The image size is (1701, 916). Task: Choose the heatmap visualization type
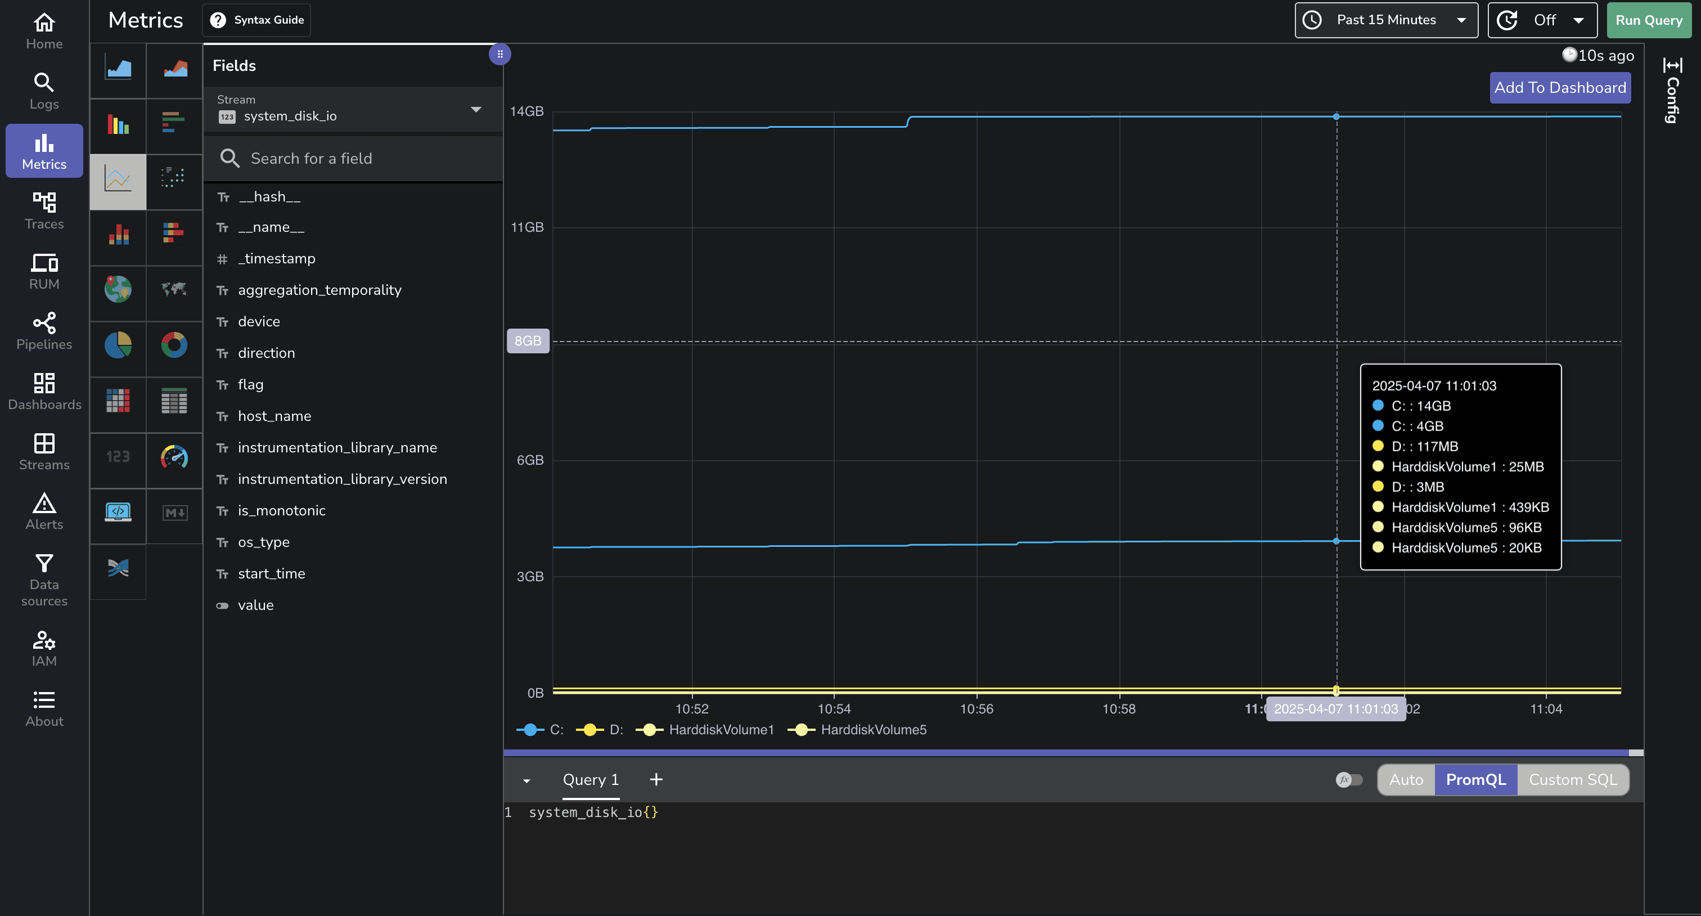(x=117, y=404)
